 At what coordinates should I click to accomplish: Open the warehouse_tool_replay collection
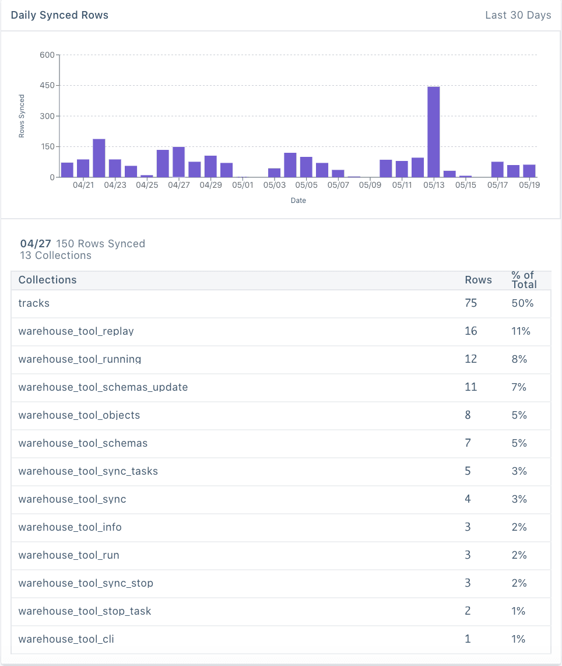(x=76, y=331)
